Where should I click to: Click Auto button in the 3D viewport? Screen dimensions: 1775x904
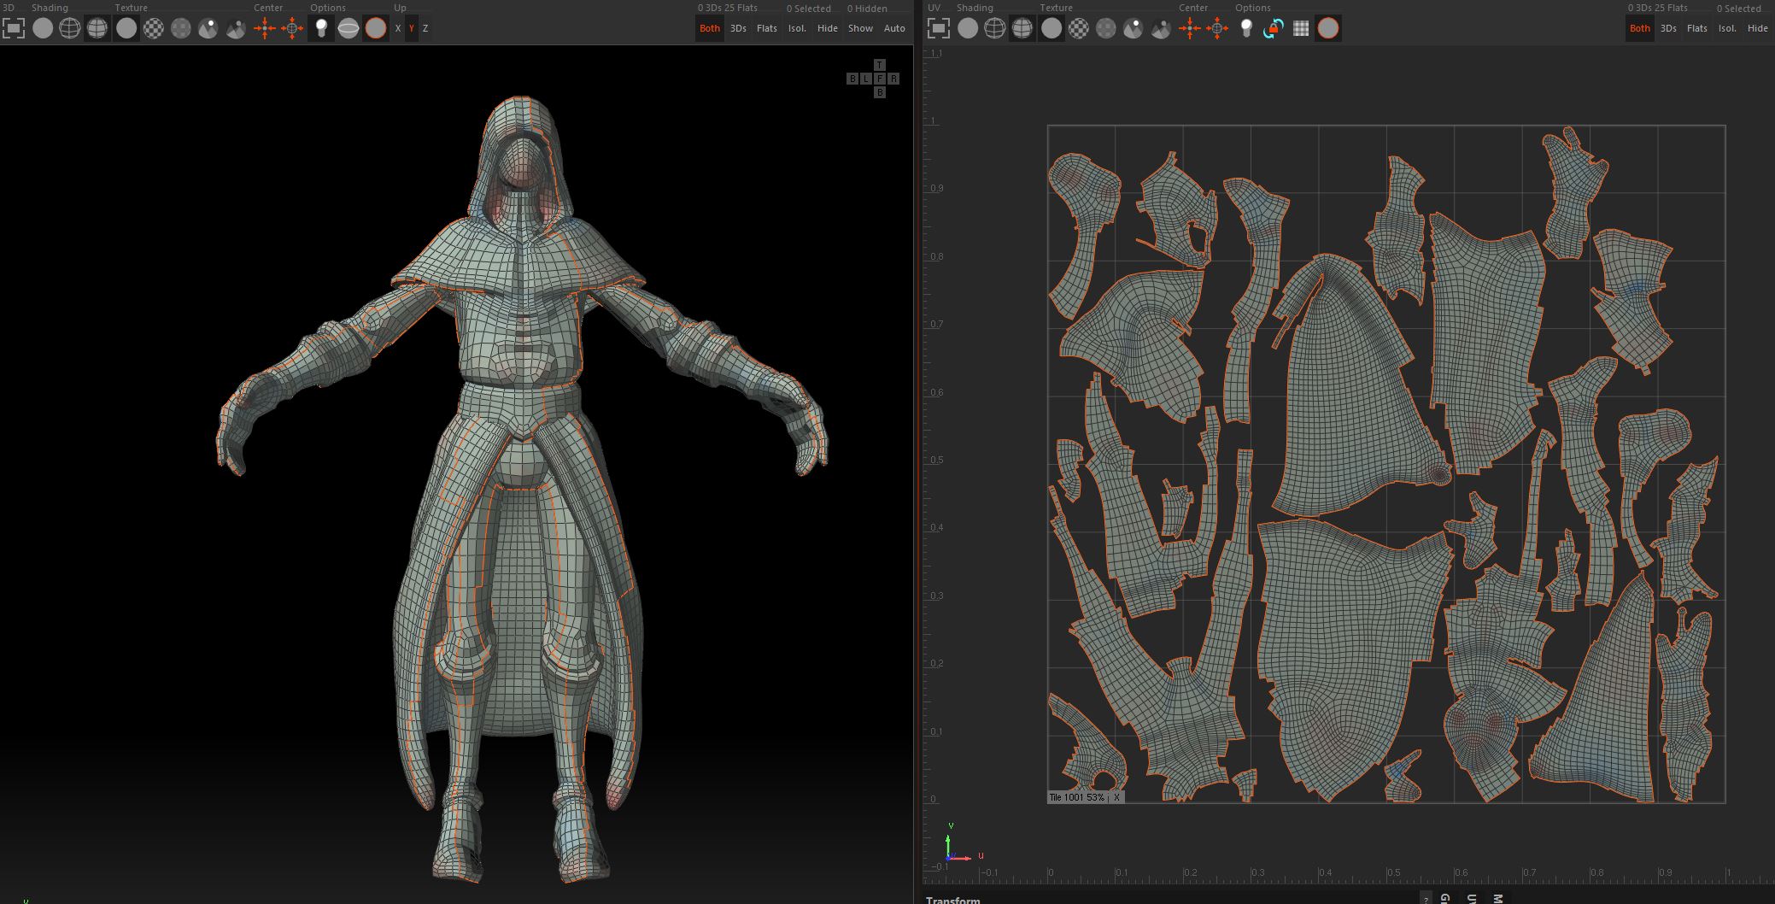click(894, 28)
